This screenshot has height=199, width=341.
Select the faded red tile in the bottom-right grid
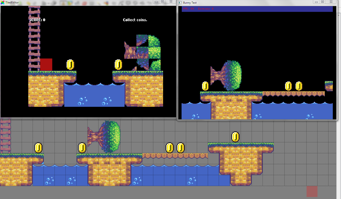pyautogui.click(x=312, y=192)
